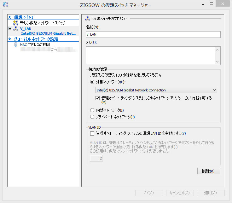Select MAC アドレスの範囲 tree item

[35, 45]
